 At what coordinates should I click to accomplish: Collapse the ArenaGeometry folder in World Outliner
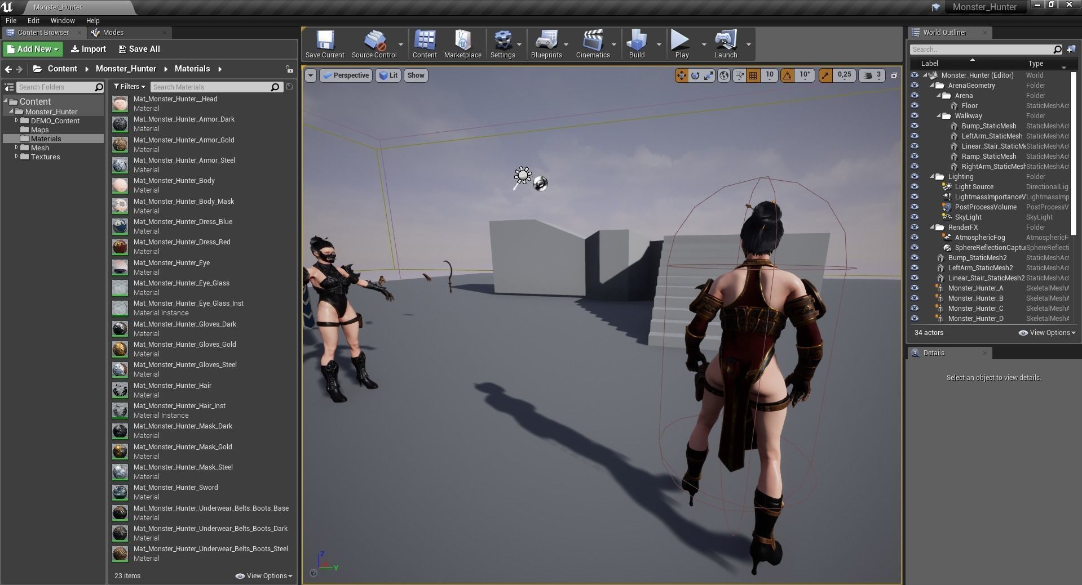[x=932, y=86]
